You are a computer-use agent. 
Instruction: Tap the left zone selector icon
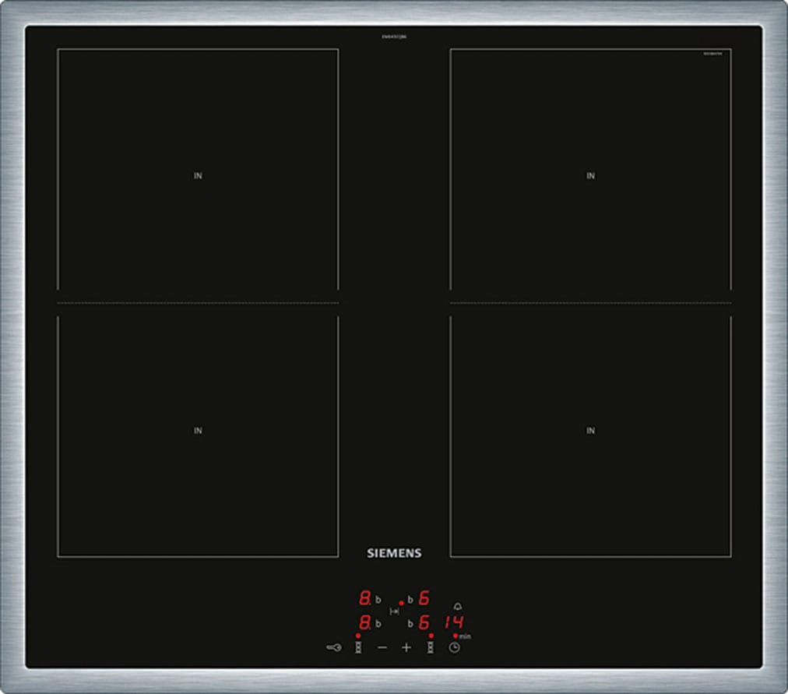point(358,647)
